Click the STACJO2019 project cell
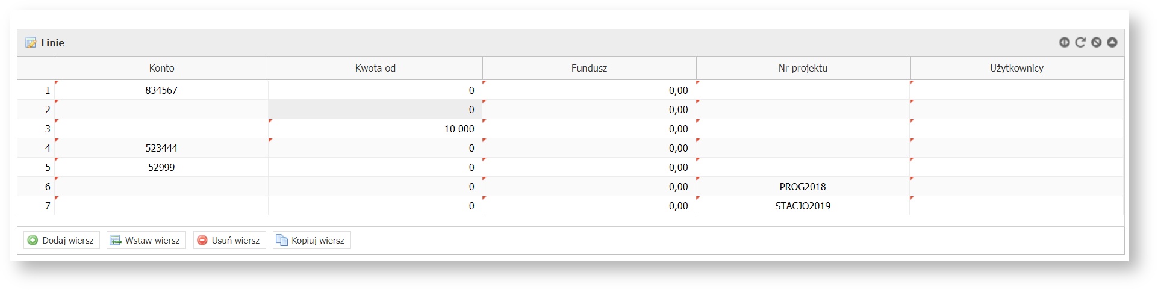Viewport: 1158px width, 290px height. 803,206
